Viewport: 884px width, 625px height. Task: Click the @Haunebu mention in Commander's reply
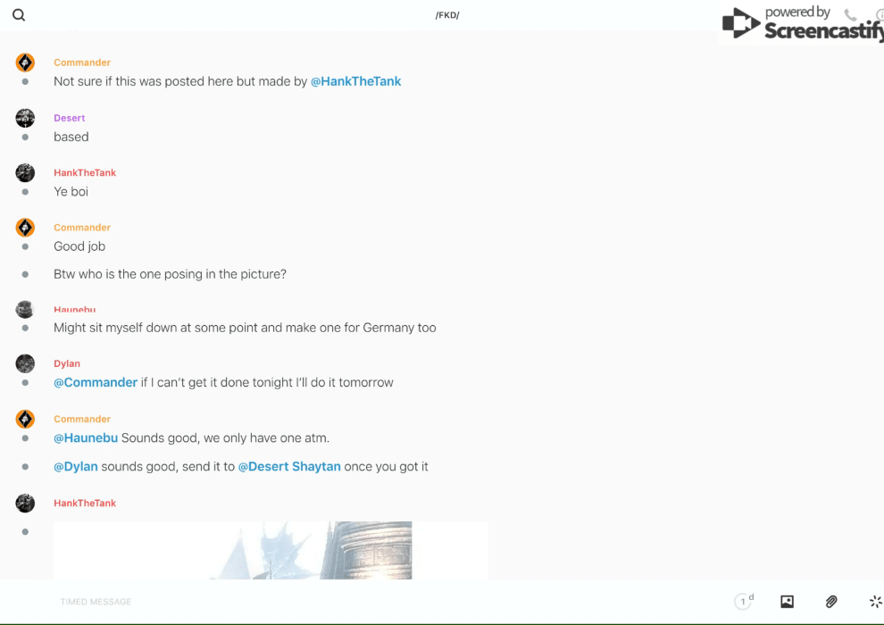pyautogui.click(x=86, y=437)
